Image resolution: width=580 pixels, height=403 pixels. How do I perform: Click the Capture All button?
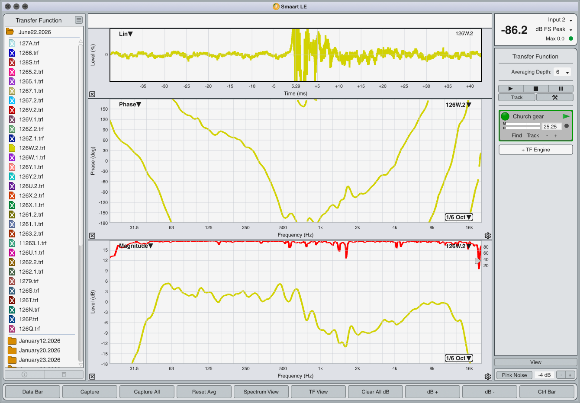(147, 392)
